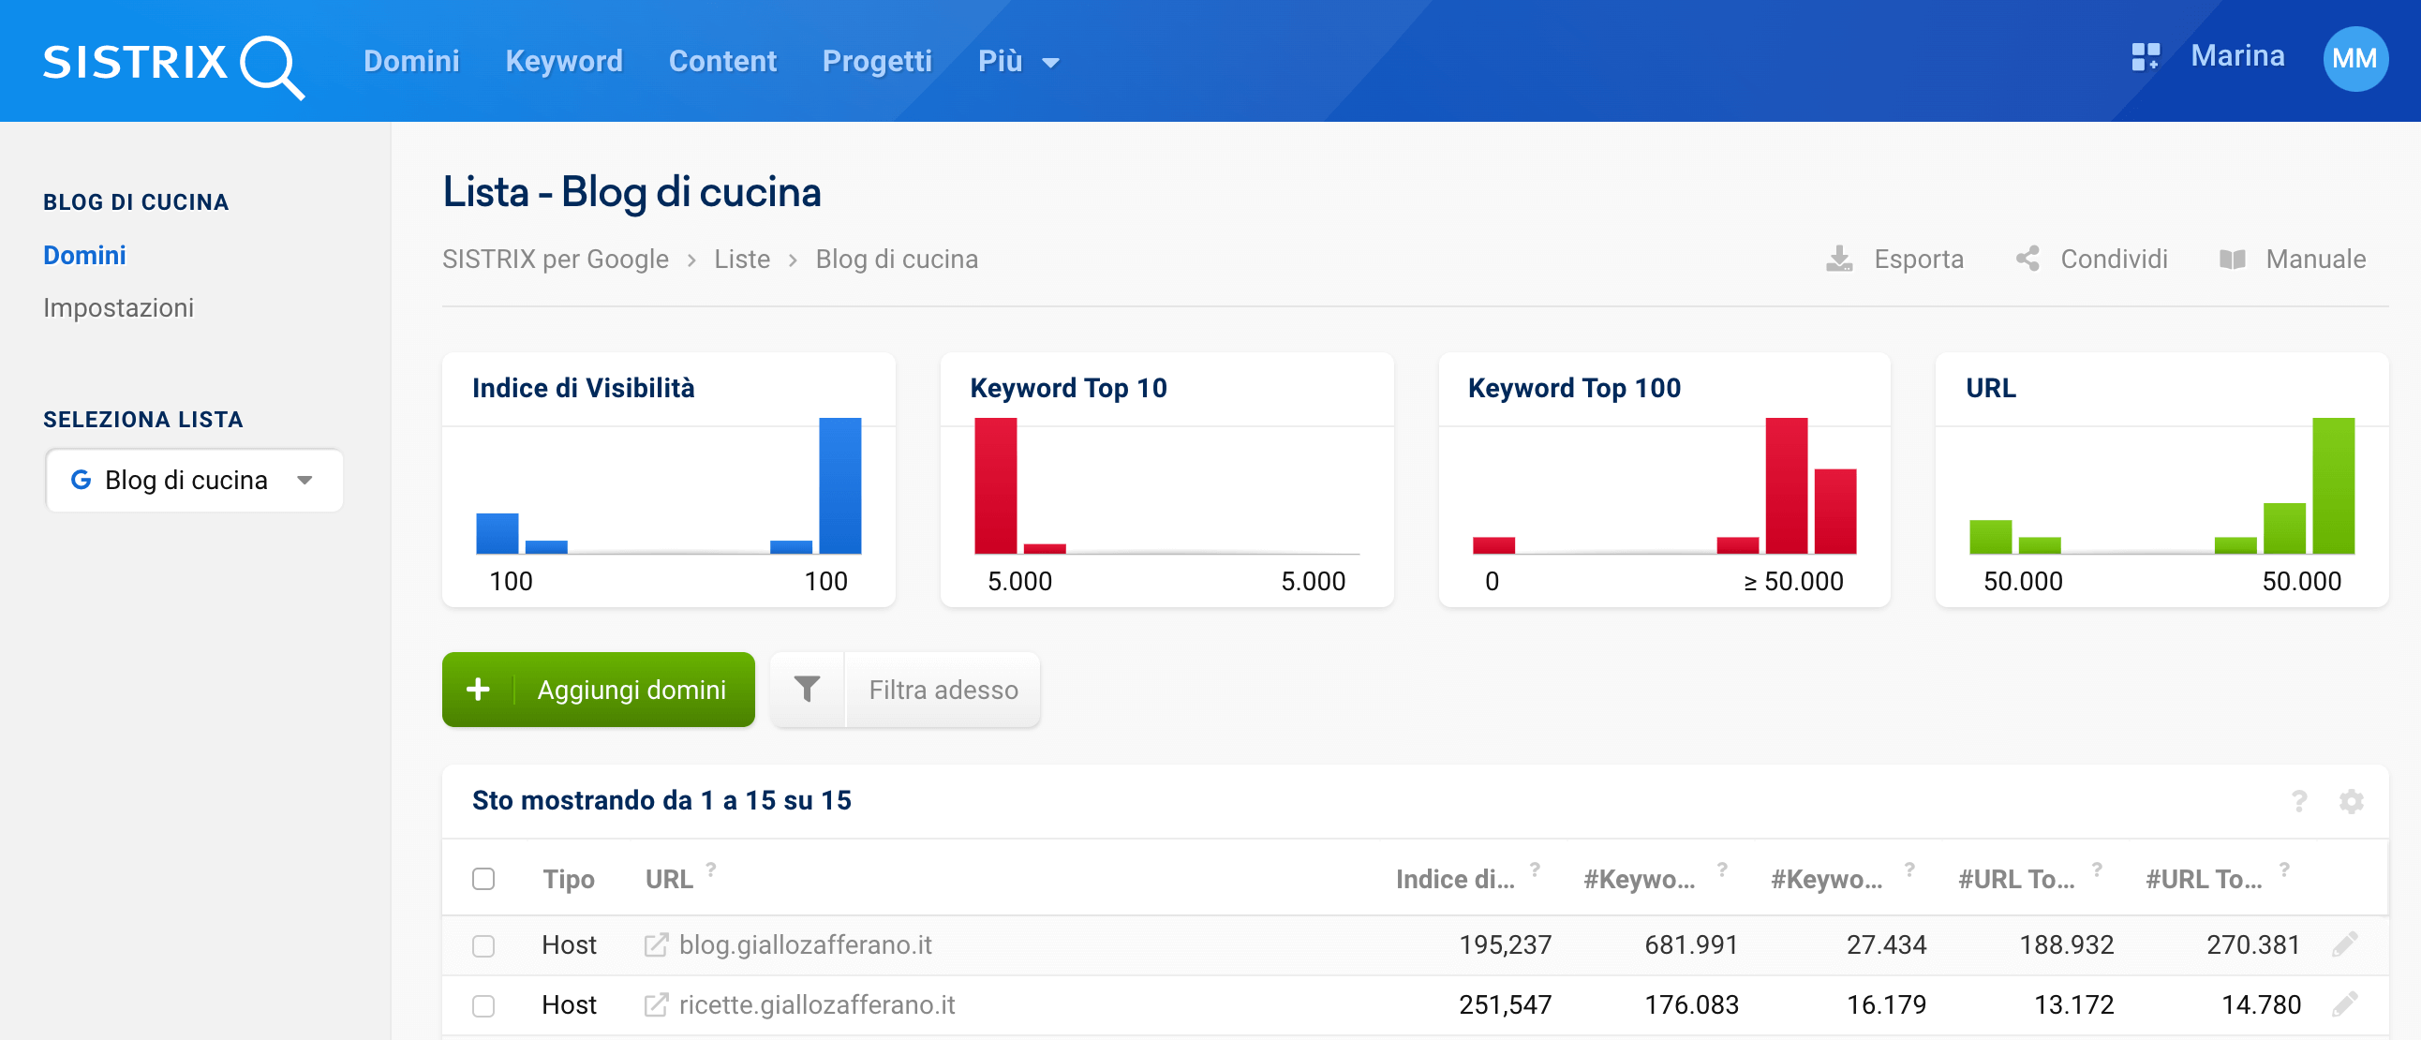
Task: Click the Esporta download icon
Action: click(x=1839, y=259)
